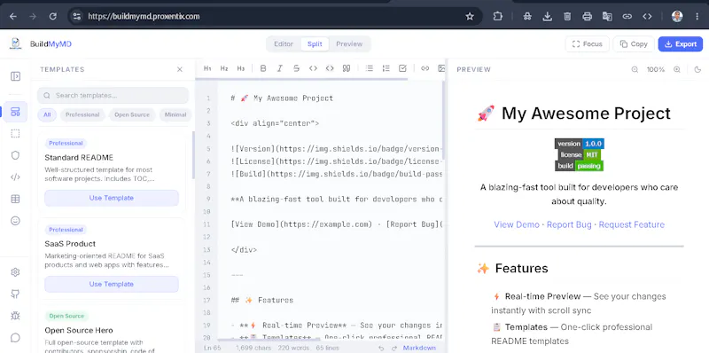Click the BuildMyMD logo
This screenshot has width=709, height=353.
(16, 43)
